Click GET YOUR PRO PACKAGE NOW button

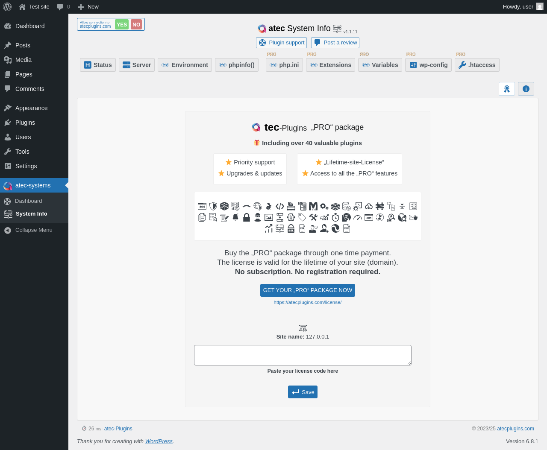point(308,290)
